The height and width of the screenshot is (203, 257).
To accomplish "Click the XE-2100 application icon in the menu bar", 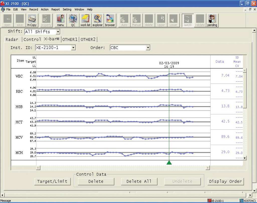I will [x=3, y=9].
